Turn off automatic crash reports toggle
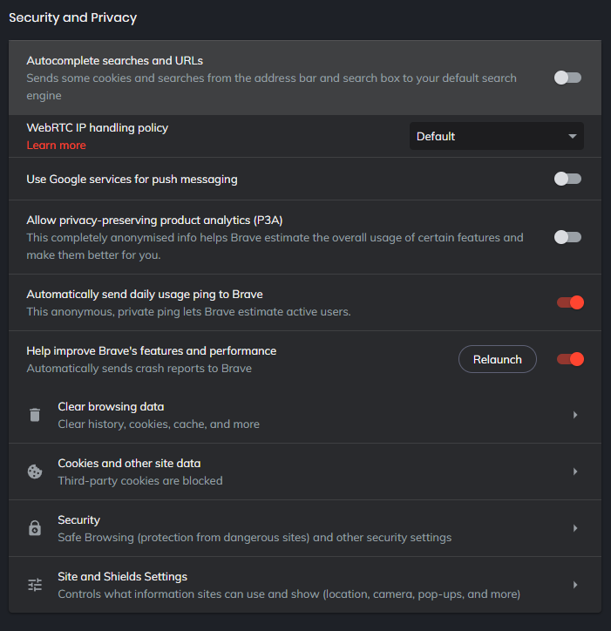 (570, 359)
